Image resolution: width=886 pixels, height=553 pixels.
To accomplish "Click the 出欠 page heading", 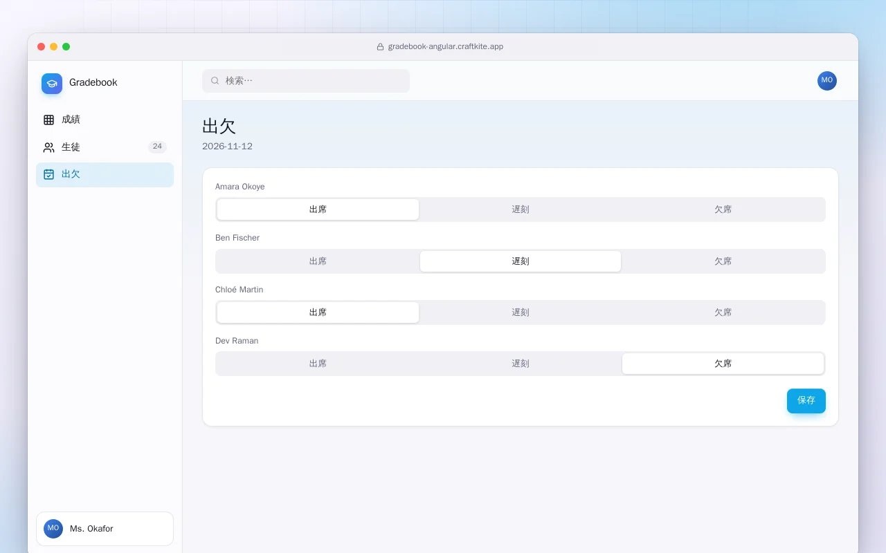I will click(x=219, y=126).
